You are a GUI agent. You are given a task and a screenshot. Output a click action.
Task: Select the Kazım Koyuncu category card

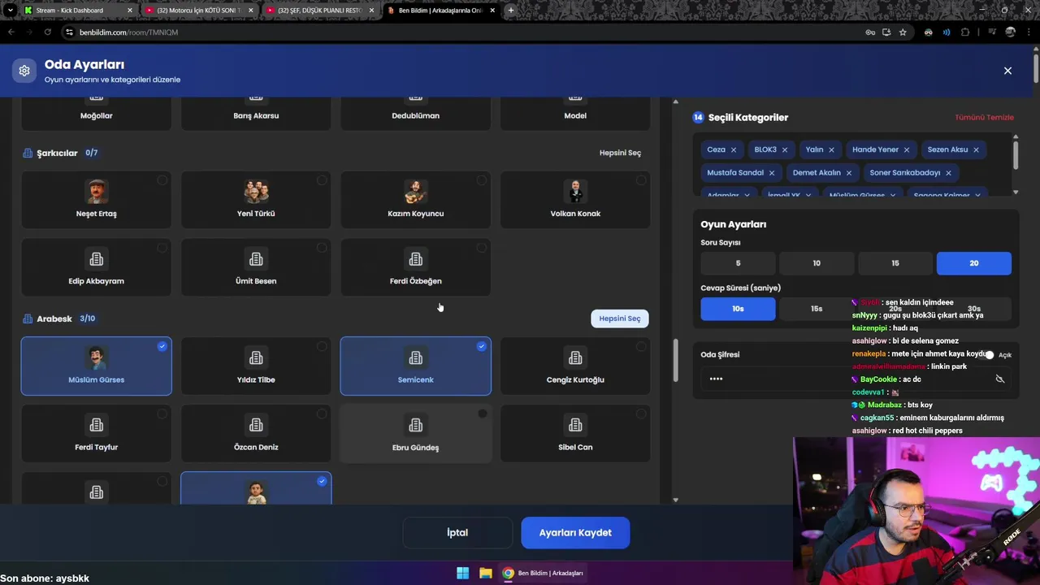click(x=415, y=199)
